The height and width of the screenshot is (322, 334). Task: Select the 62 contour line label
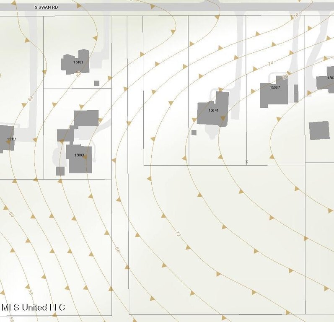30,98
